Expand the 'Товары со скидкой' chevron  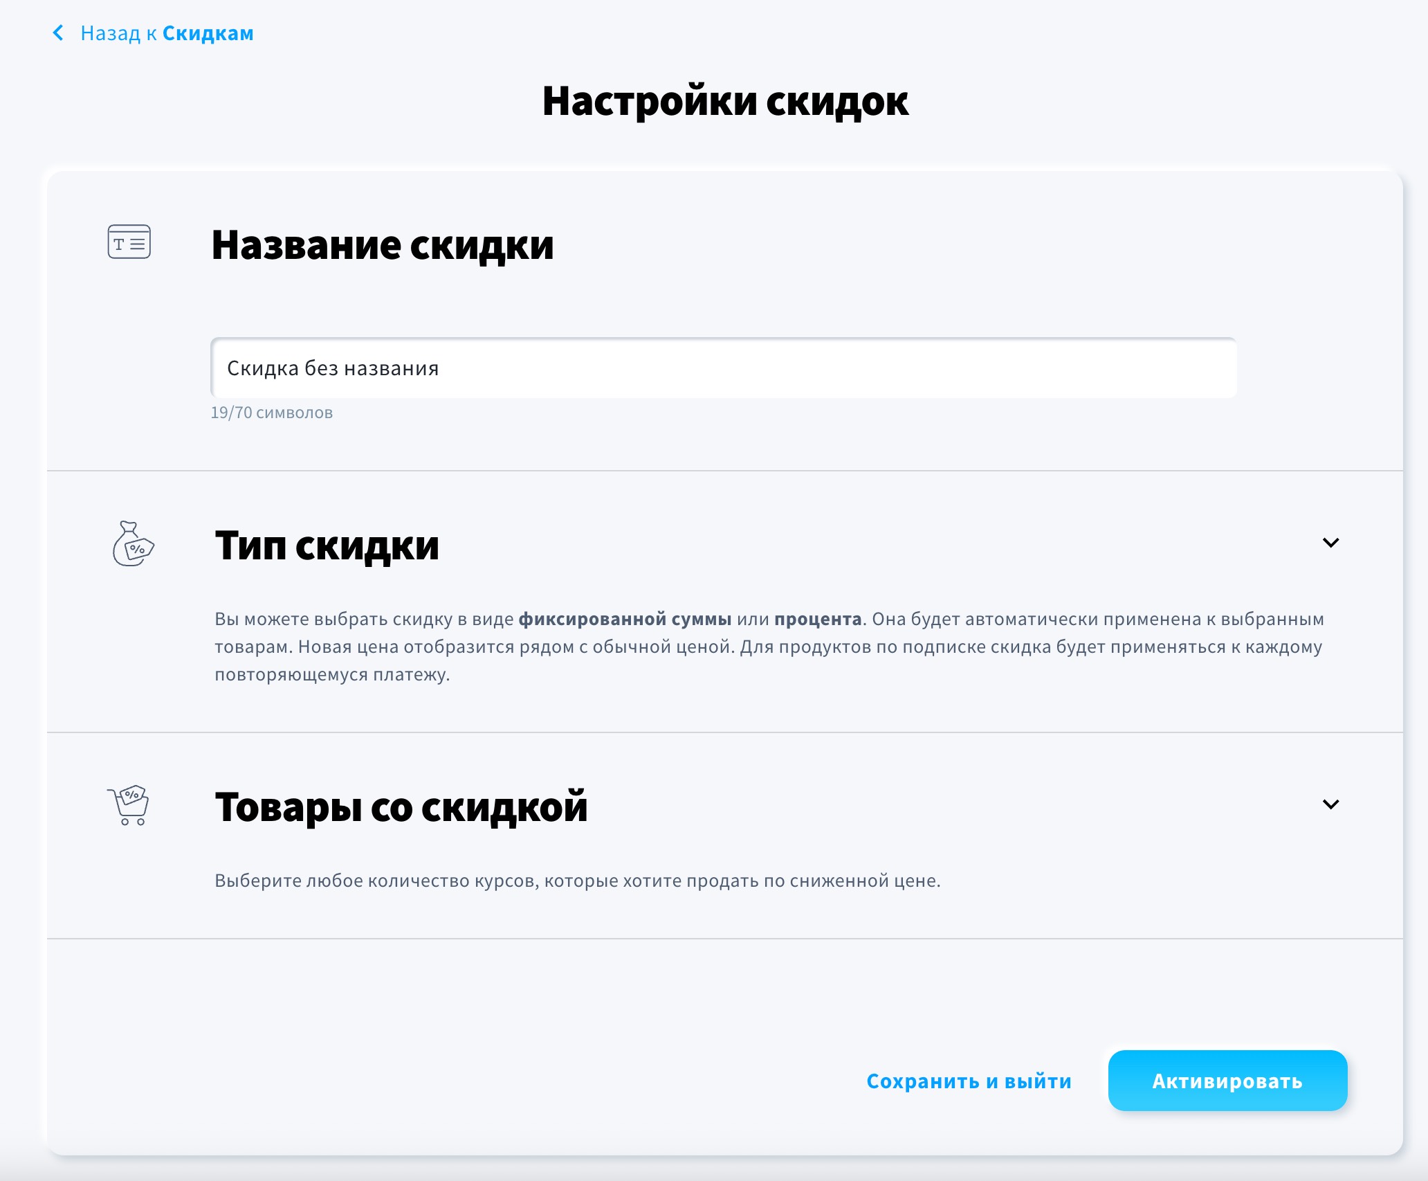(x=1330, y=804)
